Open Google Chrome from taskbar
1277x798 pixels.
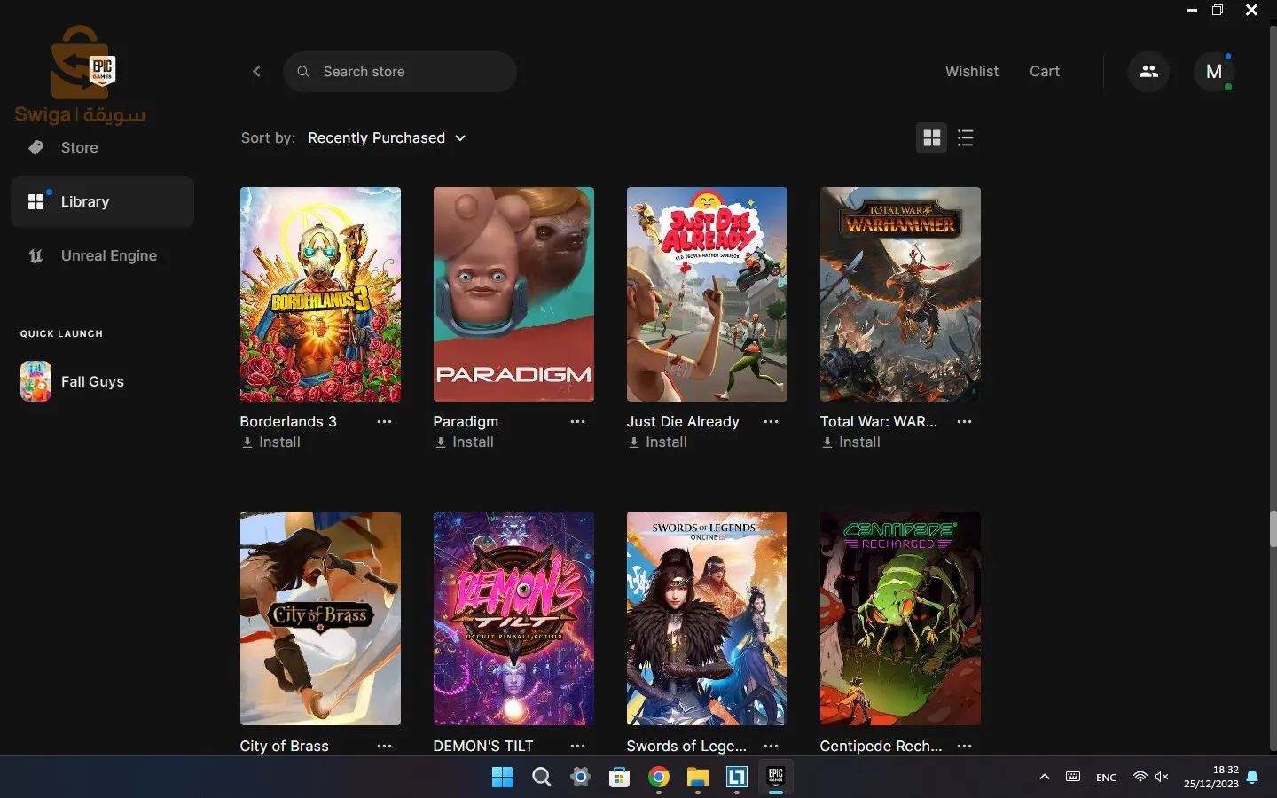tap(658, 778)
